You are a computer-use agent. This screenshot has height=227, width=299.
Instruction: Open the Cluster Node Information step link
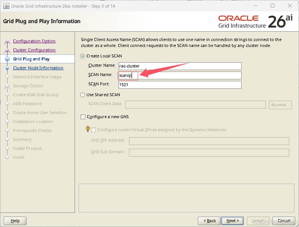tap(38, 68)
